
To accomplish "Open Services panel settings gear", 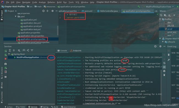I will (x=160, y=46).
